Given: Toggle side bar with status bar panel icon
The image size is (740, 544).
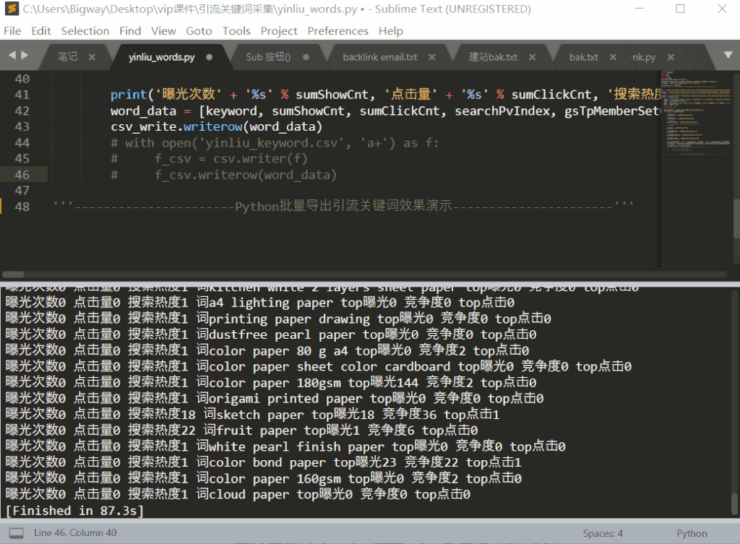Looking at the screenshot, I should (17, 533).
